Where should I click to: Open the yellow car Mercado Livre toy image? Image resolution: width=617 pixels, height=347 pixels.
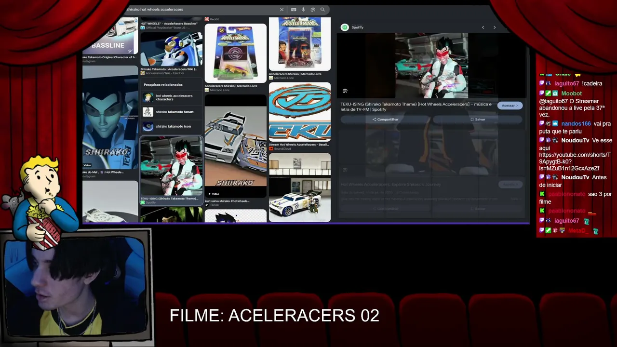pos(235,53)
